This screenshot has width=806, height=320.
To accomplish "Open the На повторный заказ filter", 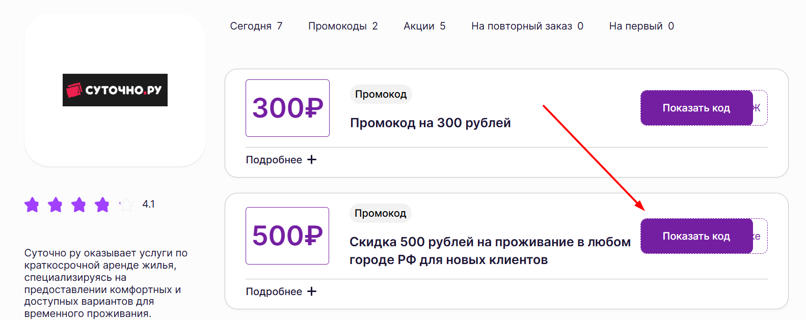I will click(x=527, y=26).
